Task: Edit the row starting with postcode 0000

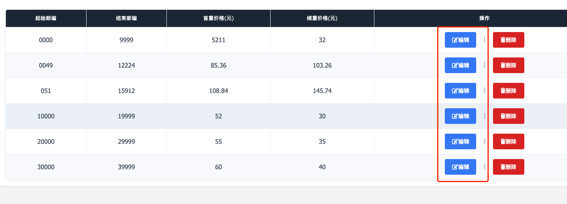Action: 460,40
